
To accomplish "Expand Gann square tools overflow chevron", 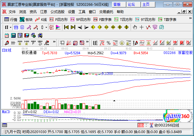I will [x=87, y=42].
